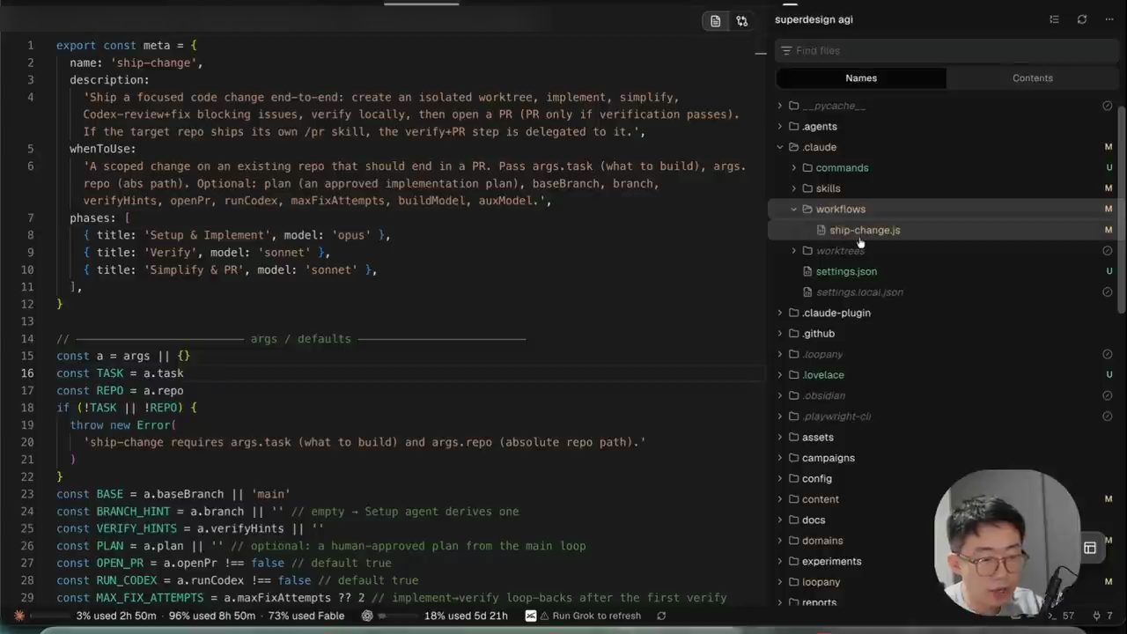Screen dimensions: 1127x634
Task: Click the settings.json file icon
Action: click(807, 271)
